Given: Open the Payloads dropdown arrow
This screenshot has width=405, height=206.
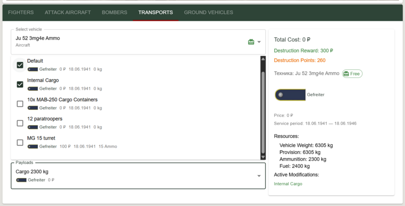Looking at the screenshot, I should point(259,176).
